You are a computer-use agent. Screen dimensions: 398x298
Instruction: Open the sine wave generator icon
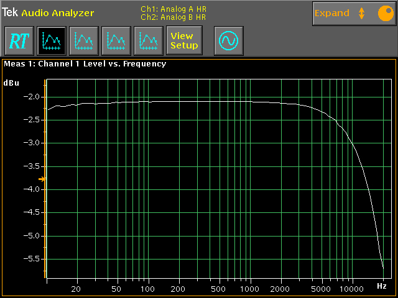228,41
